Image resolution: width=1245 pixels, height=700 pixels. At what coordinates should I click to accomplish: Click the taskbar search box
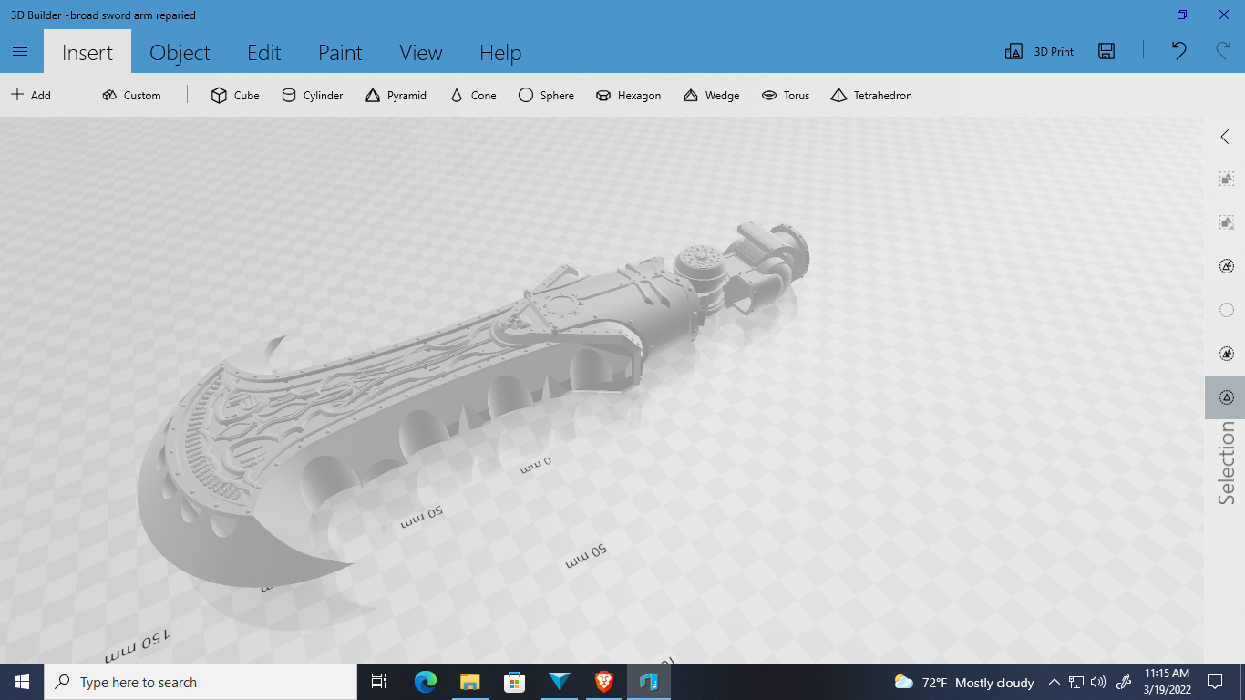[201, 682]
